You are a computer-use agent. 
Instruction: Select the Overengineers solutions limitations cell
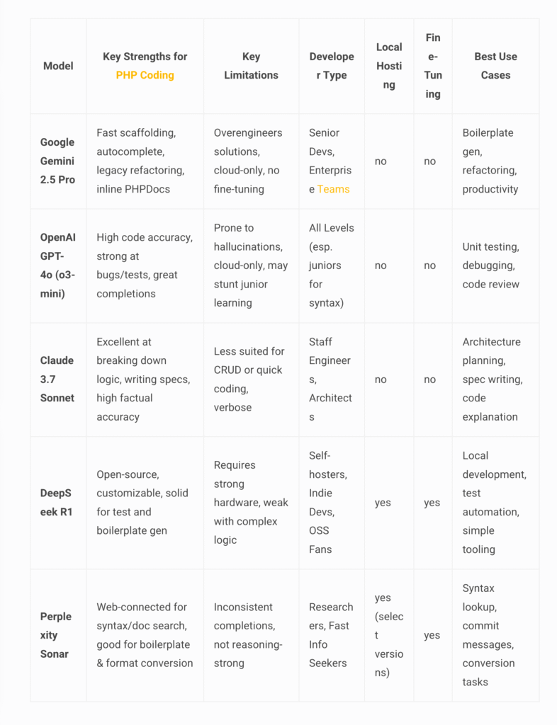click(249, 161)
